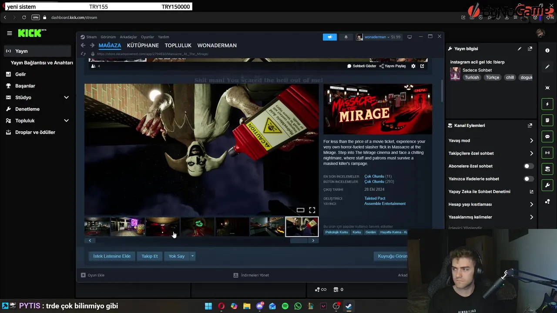Screen dimensions: 557x313
Task: Expand Takipçilere özel sohbet options
Action: coord(531,153)
